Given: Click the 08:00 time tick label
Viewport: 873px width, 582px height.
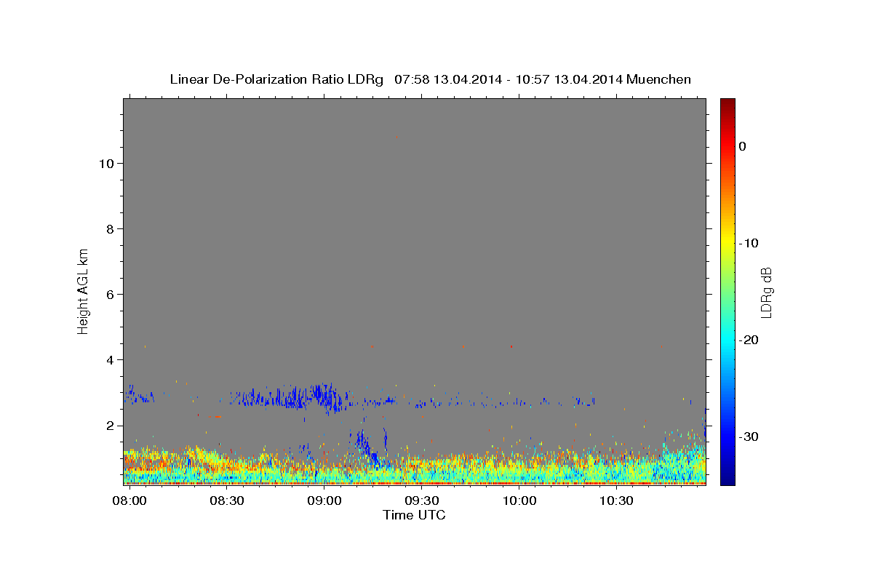Looking at the screenshot, I should [x=129, y=501].
